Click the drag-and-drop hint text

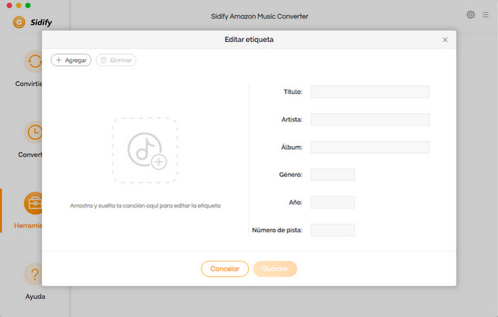145,205
